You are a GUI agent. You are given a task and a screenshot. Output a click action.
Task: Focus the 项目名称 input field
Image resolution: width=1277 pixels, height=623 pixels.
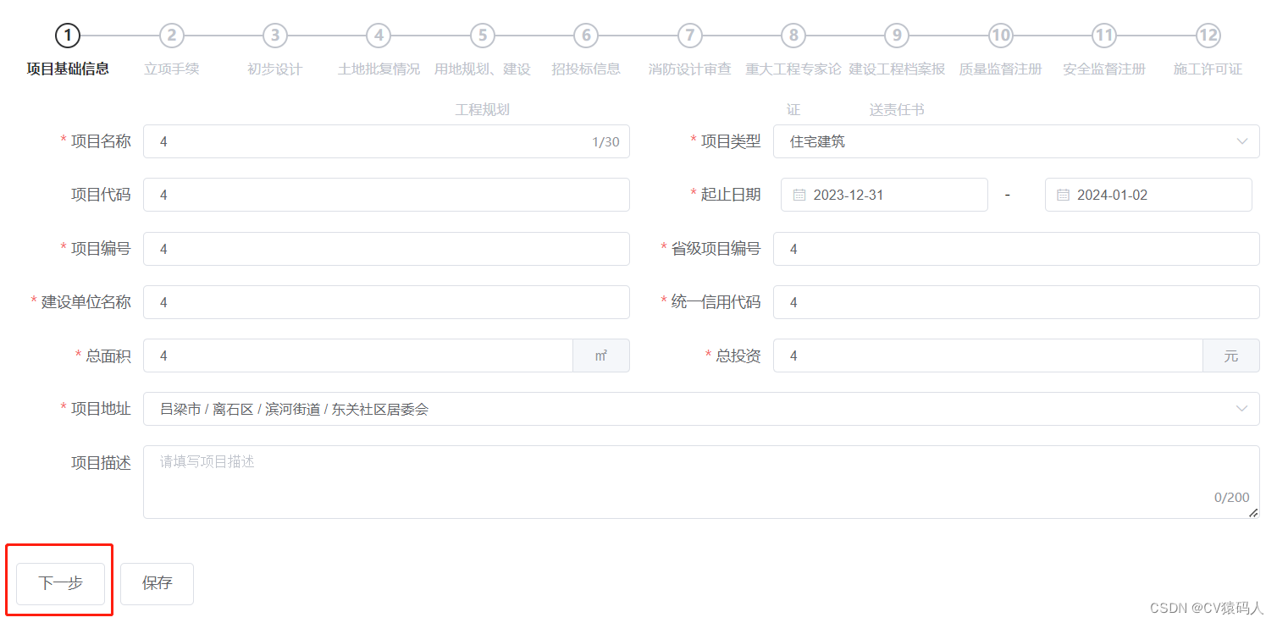386,141
